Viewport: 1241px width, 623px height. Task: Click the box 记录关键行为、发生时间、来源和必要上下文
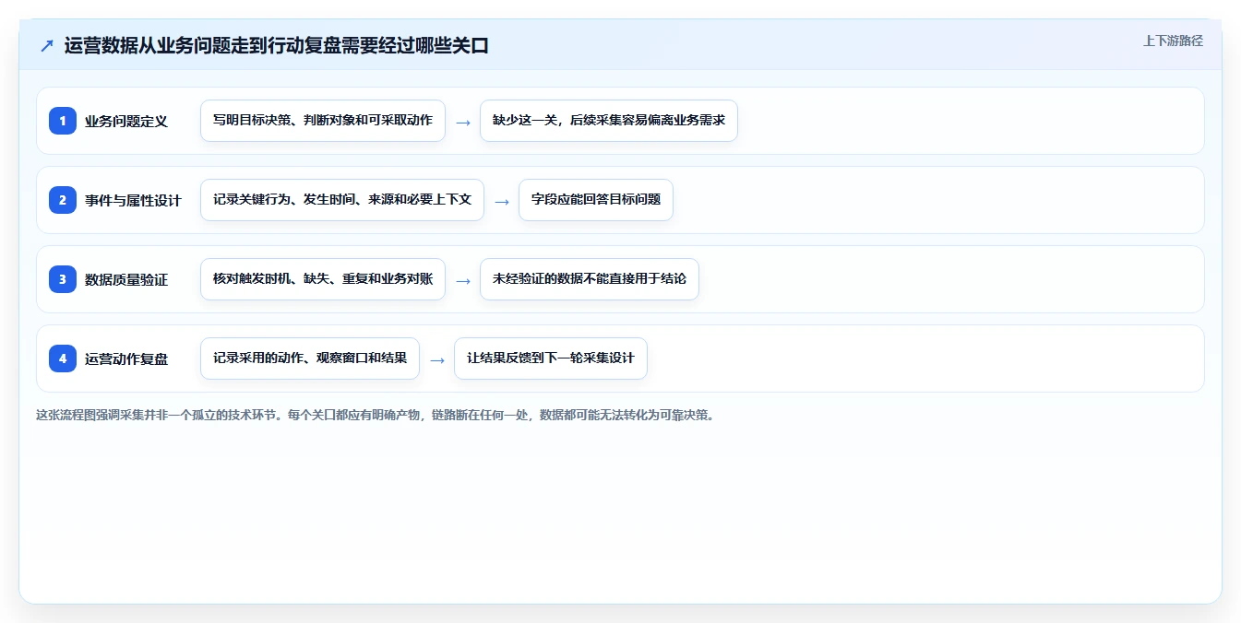click(342, 200)
